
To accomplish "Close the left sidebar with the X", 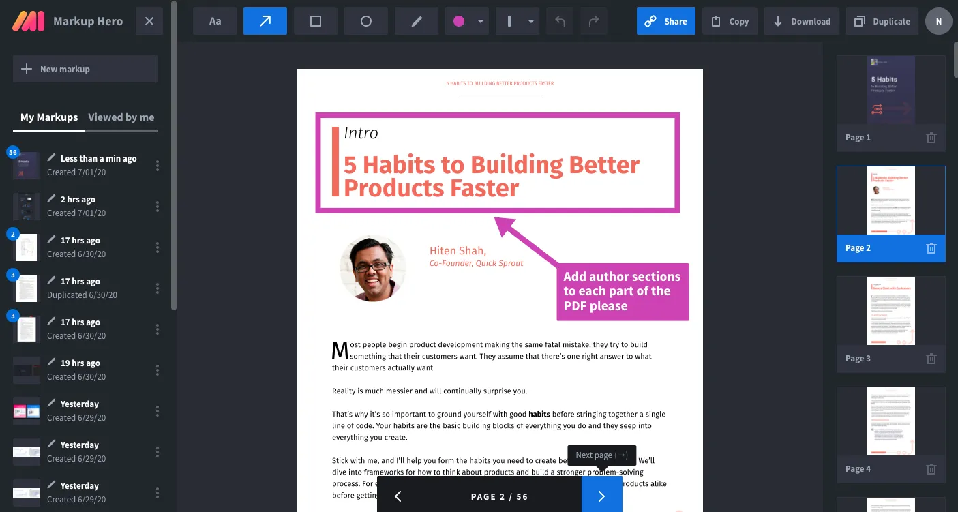I will (149, 21).
